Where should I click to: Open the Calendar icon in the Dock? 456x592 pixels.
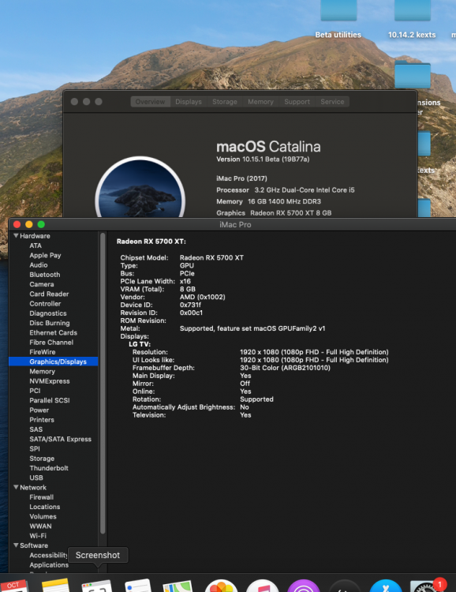[13, 586]
